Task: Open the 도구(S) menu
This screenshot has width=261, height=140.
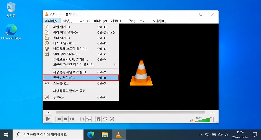Action: (x=130, y=21)
